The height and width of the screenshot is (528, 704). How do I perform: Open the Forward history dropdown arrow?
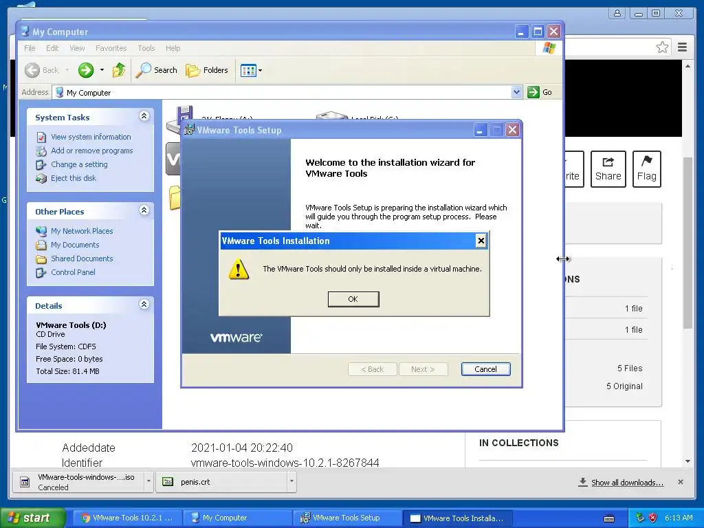[x=102, y=70]
